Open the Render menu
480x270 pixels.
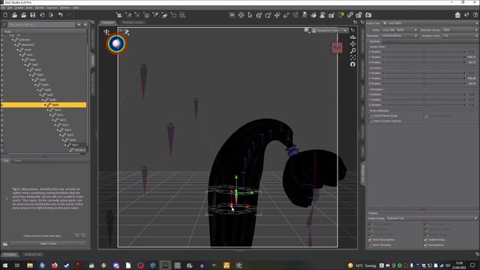pos(40,7)
